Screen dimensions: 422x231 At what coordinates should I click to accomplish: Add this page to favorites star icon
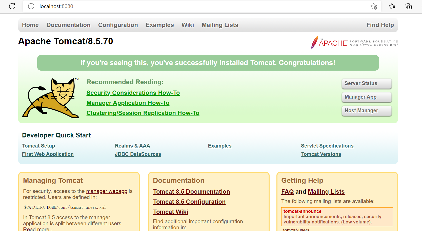[374, 6]
